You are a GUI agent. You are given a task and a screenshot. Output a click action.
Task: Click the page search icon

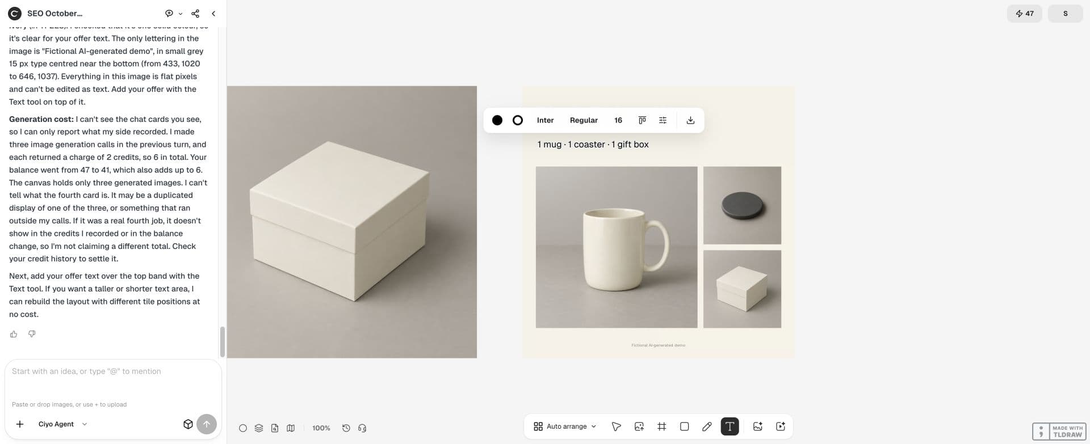(275, 428)
